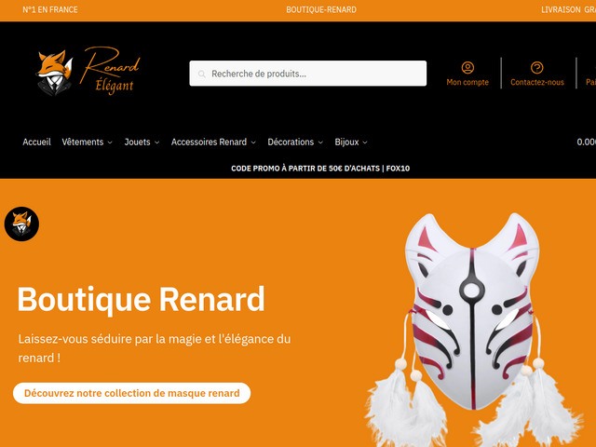596x447 pixels.
Task: Click the Découvrez notre collection de masque renard button
Action: (132, 393)
